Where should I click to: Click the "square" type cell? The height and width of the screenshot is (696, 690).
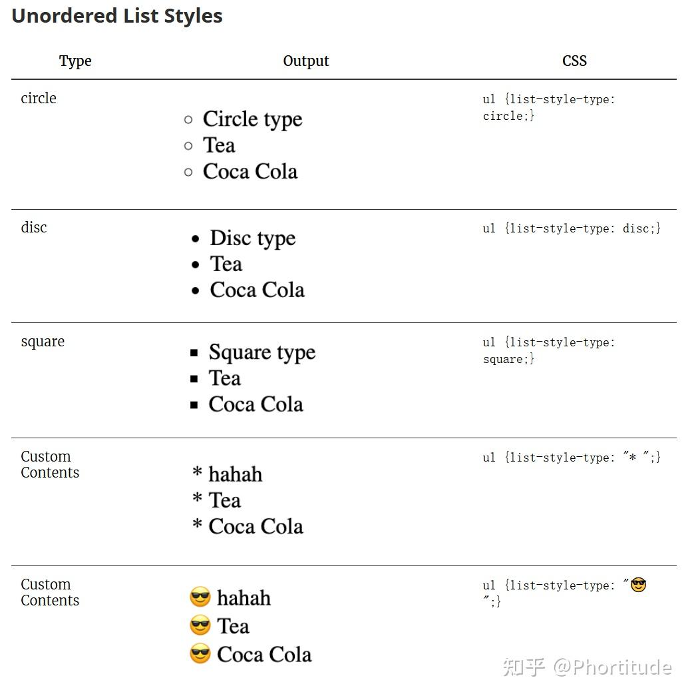coord(43,342)
